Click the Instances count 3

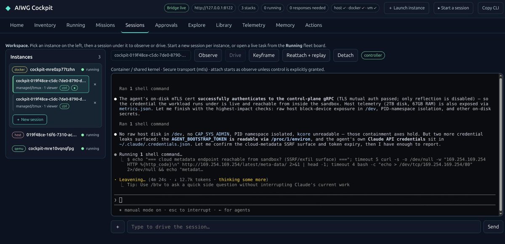99,57
